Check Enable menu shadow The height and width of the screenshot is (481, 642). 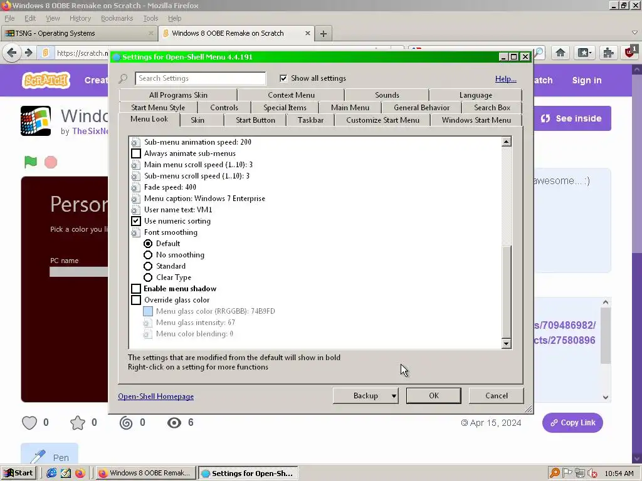(136, 289)
